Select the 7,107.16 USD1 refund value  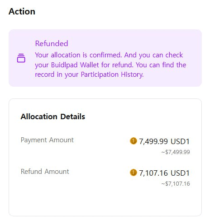tap(164, 173)
